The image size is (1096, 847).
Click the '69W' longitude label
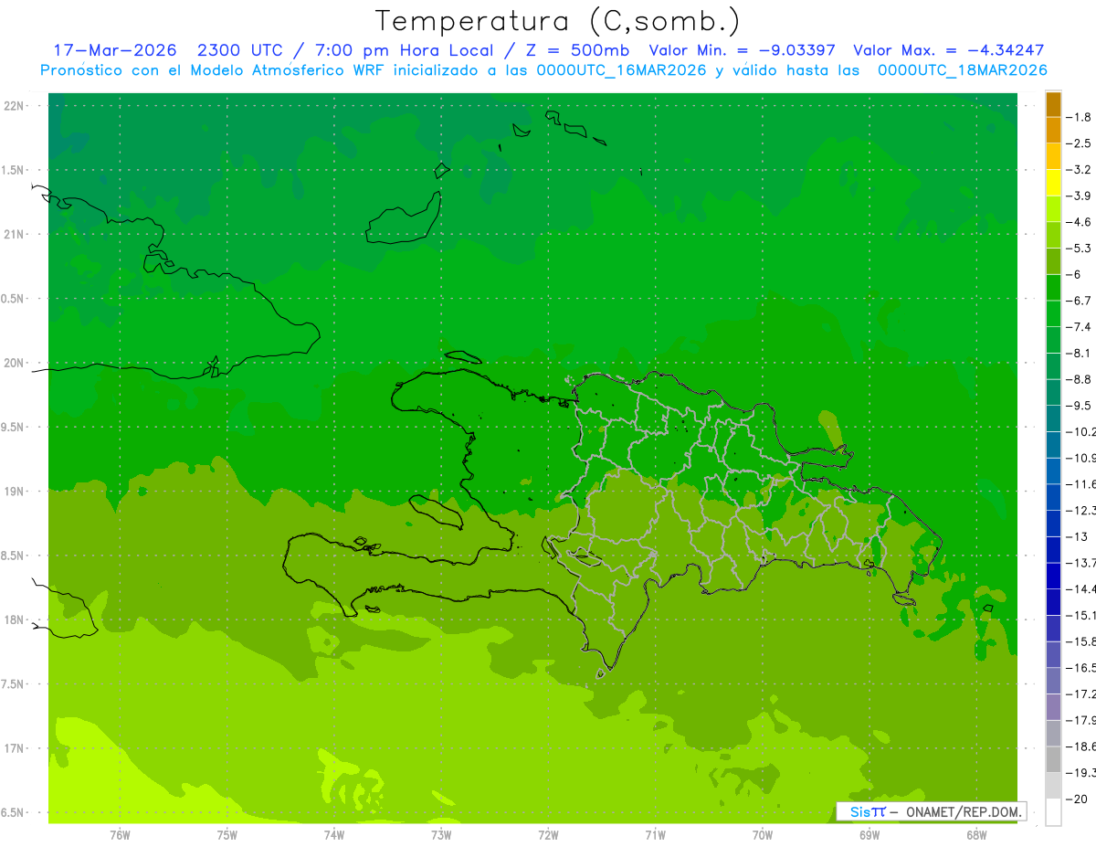(x=869, y=835)
